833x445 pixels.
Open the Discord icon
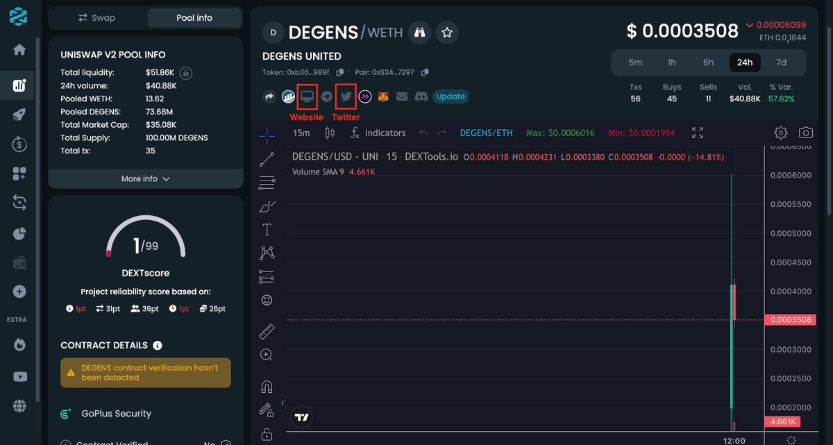click(x=421, y=96)
